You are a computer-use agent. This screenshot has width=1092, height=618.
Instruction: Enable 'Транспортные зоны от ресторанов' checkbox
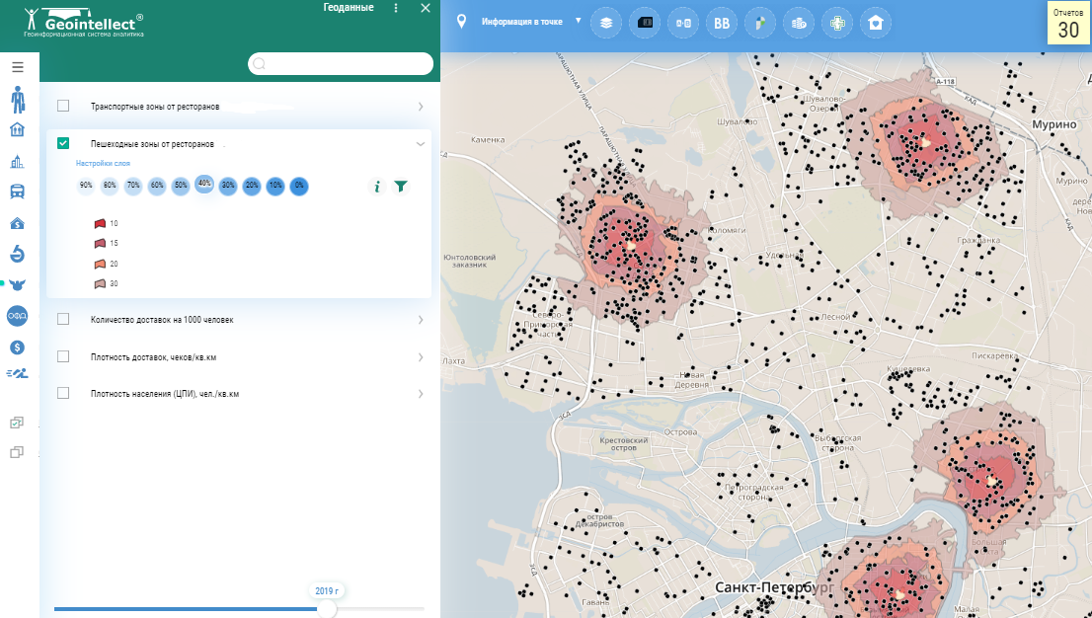(x=63, y=106)
